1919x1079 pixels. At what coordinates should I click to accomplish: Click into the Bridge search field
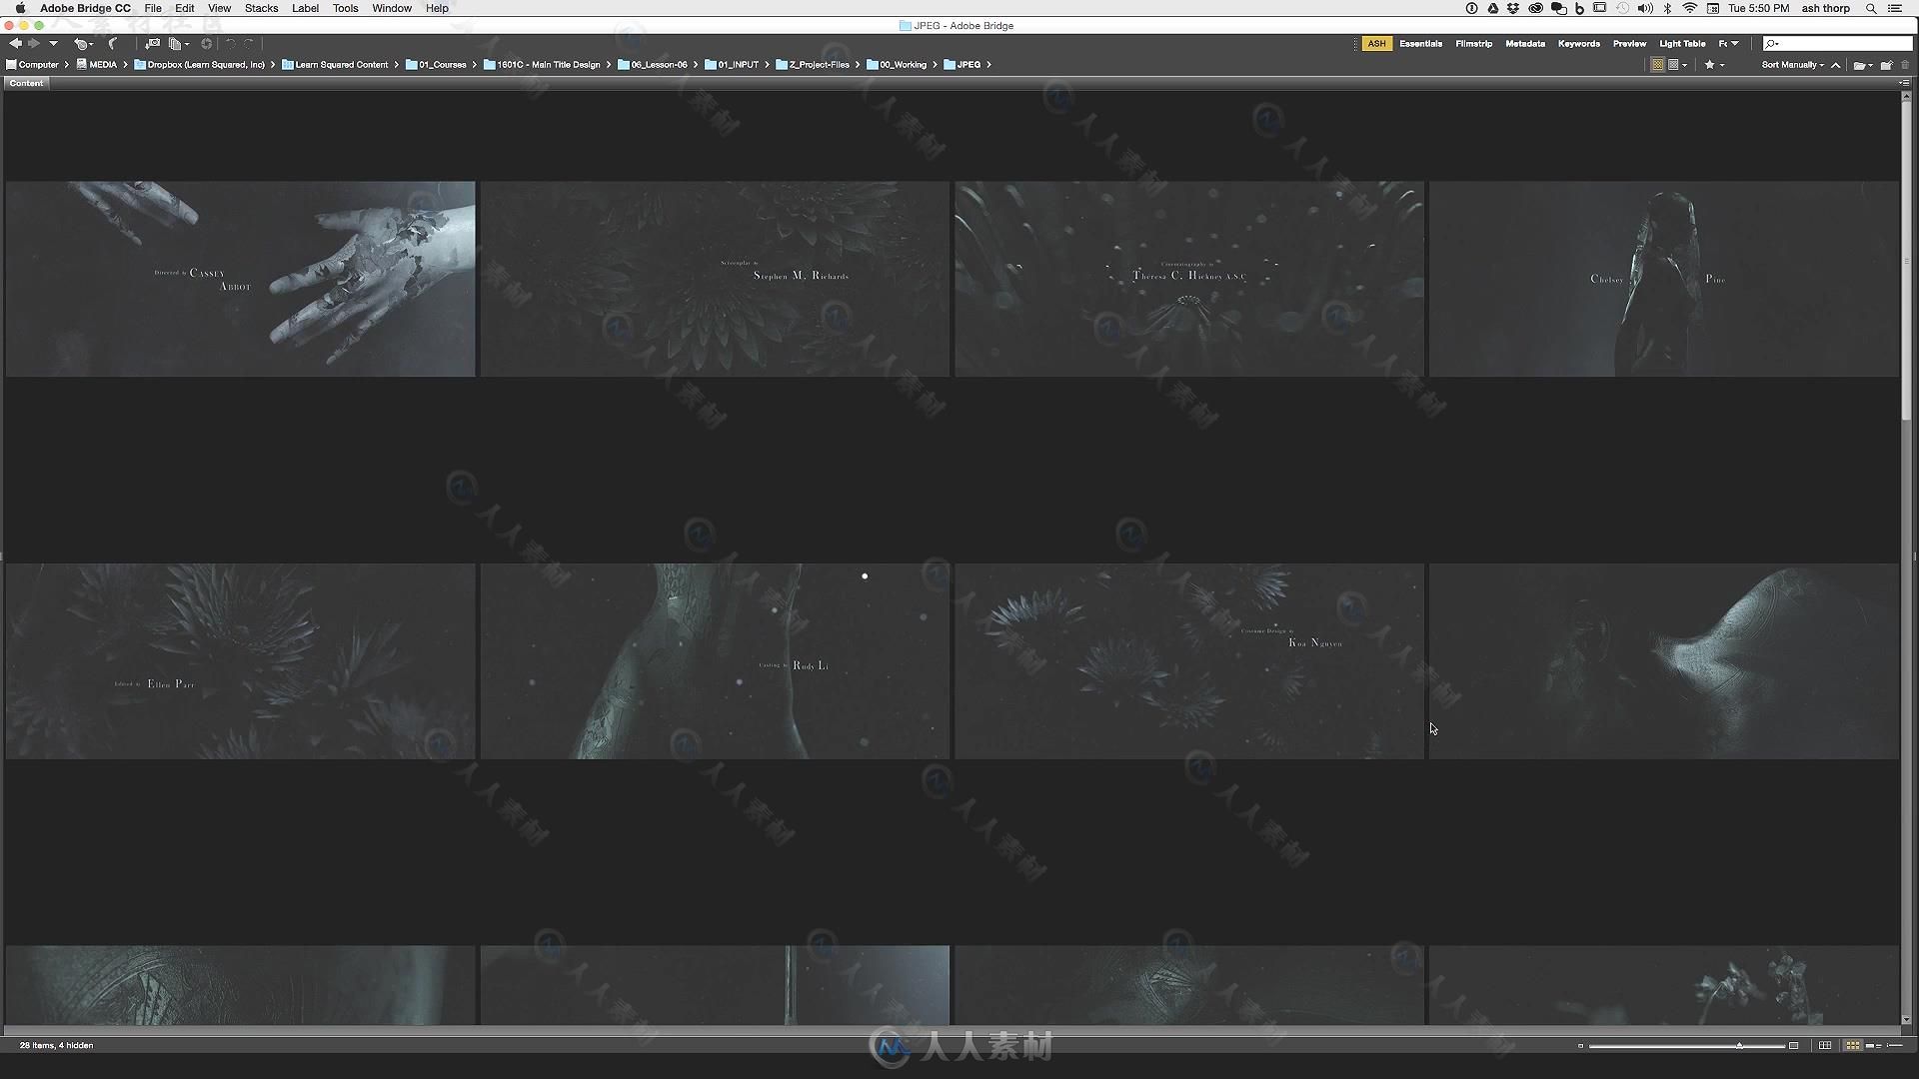coord(1837,44)
